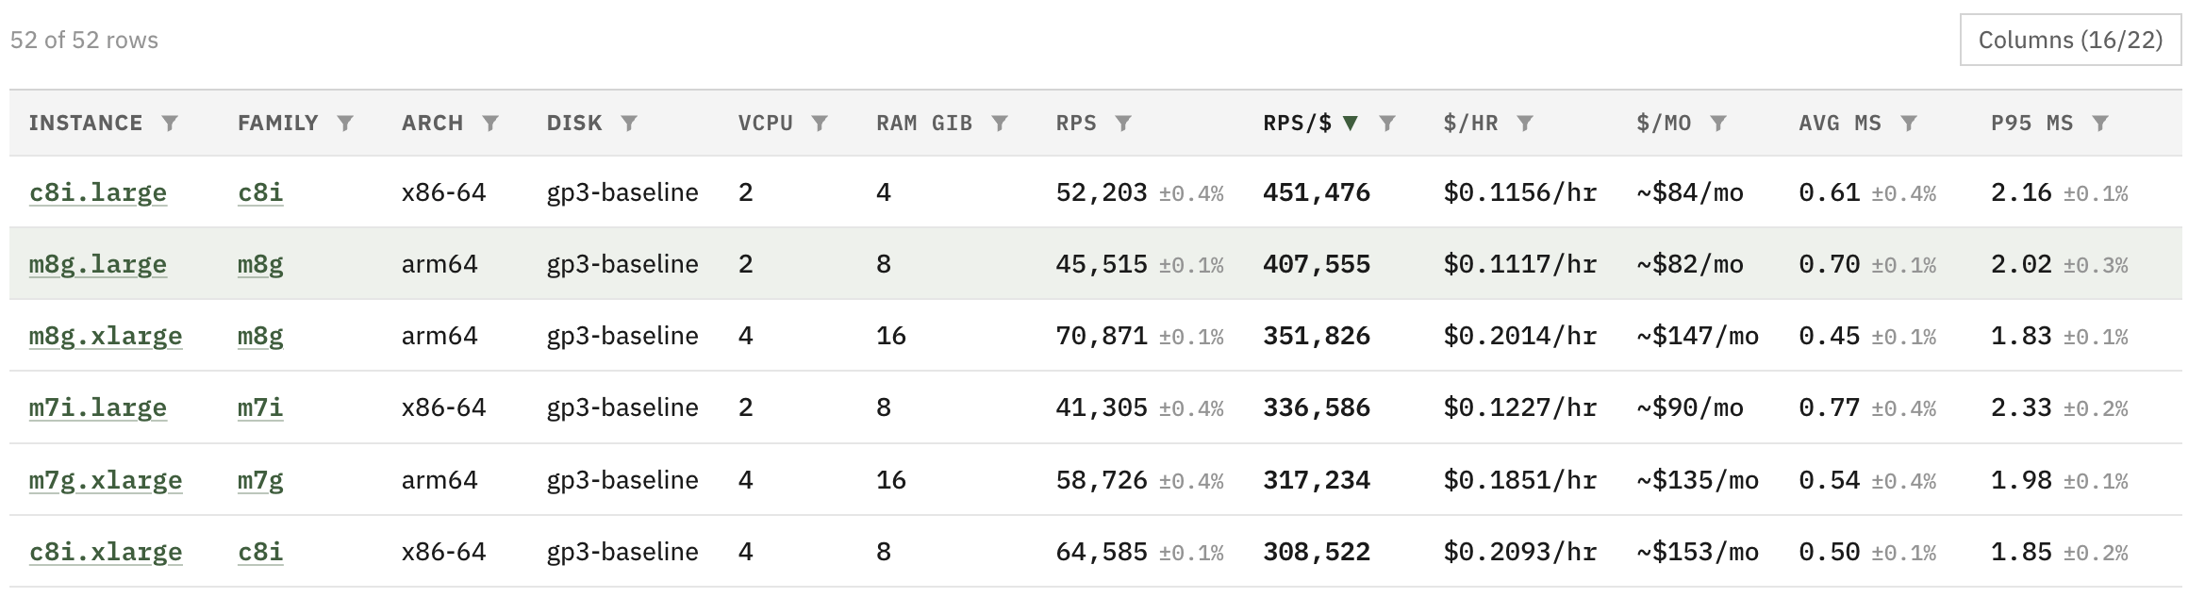Open the m8g.xlarge instance link

(x=106, y=336)
